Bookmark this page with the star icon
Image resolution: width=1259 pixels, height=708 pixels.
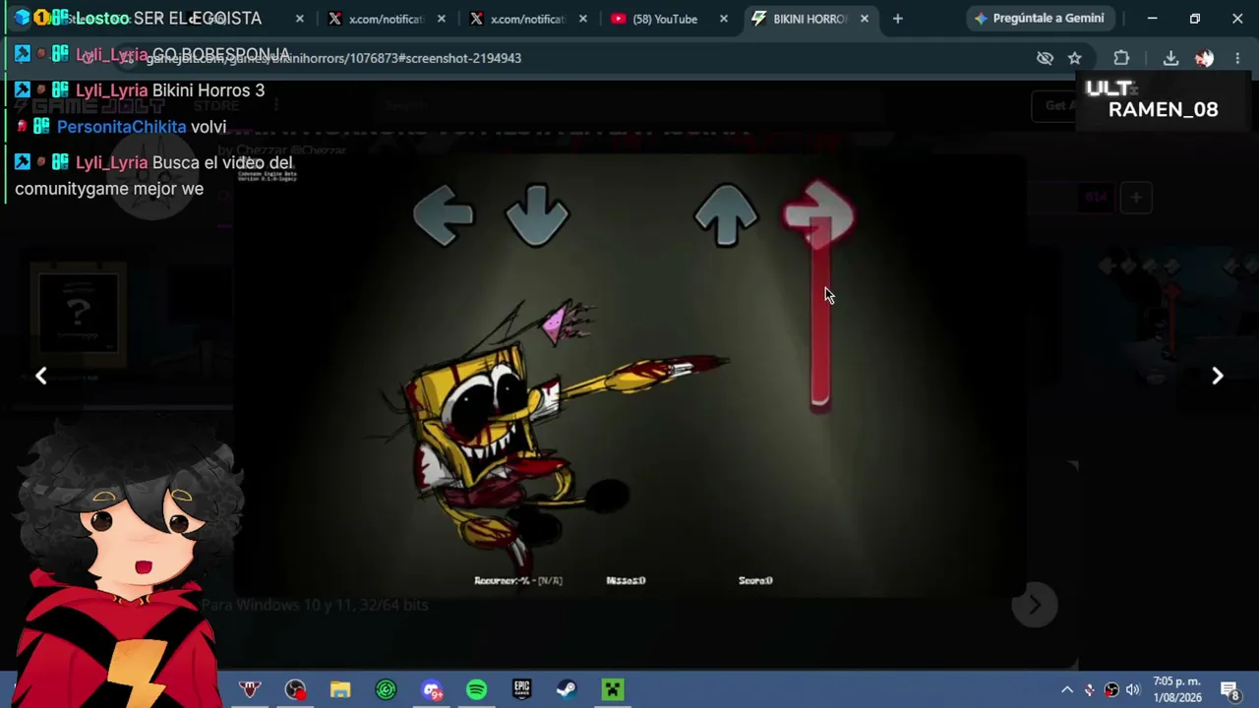click(x=1074, y=58)
